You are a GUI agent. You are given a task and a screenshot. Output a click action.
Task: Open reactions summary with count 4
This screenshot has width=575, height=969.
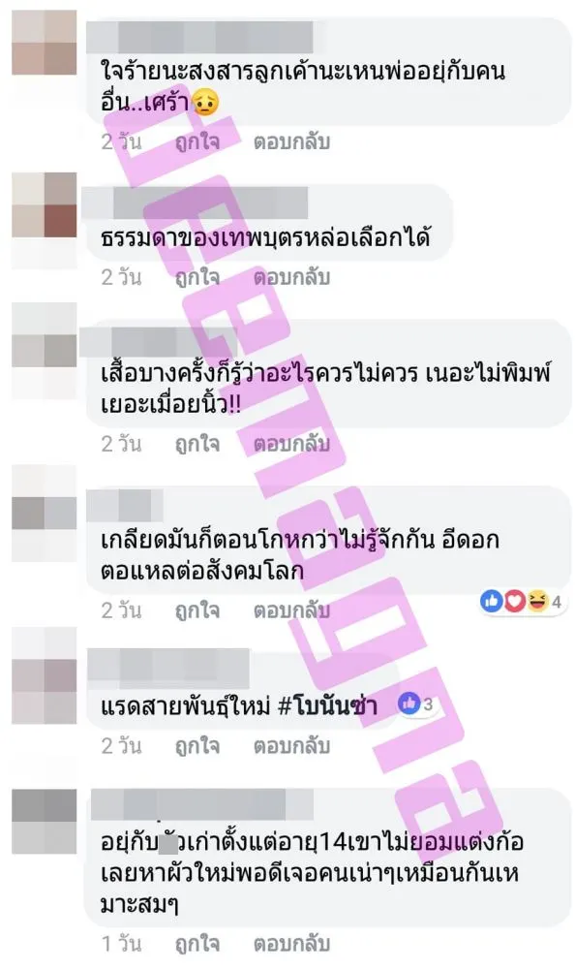tap(522, 601)
